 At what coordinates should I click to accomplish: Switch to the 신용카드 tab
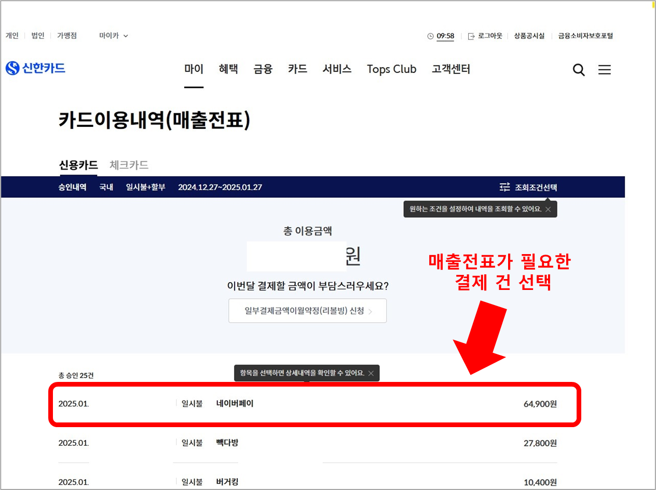pos(78,165)
